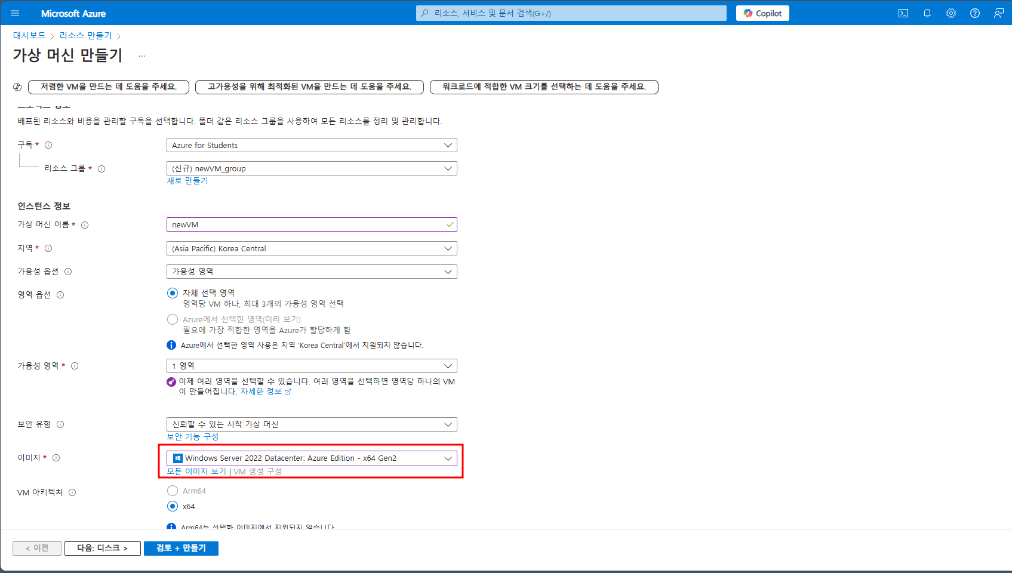Open the 가용성 영역 dropdown 1 영역
This screenshot has height=573, width=1012.
pyautogui.click(x=312, y=366)
